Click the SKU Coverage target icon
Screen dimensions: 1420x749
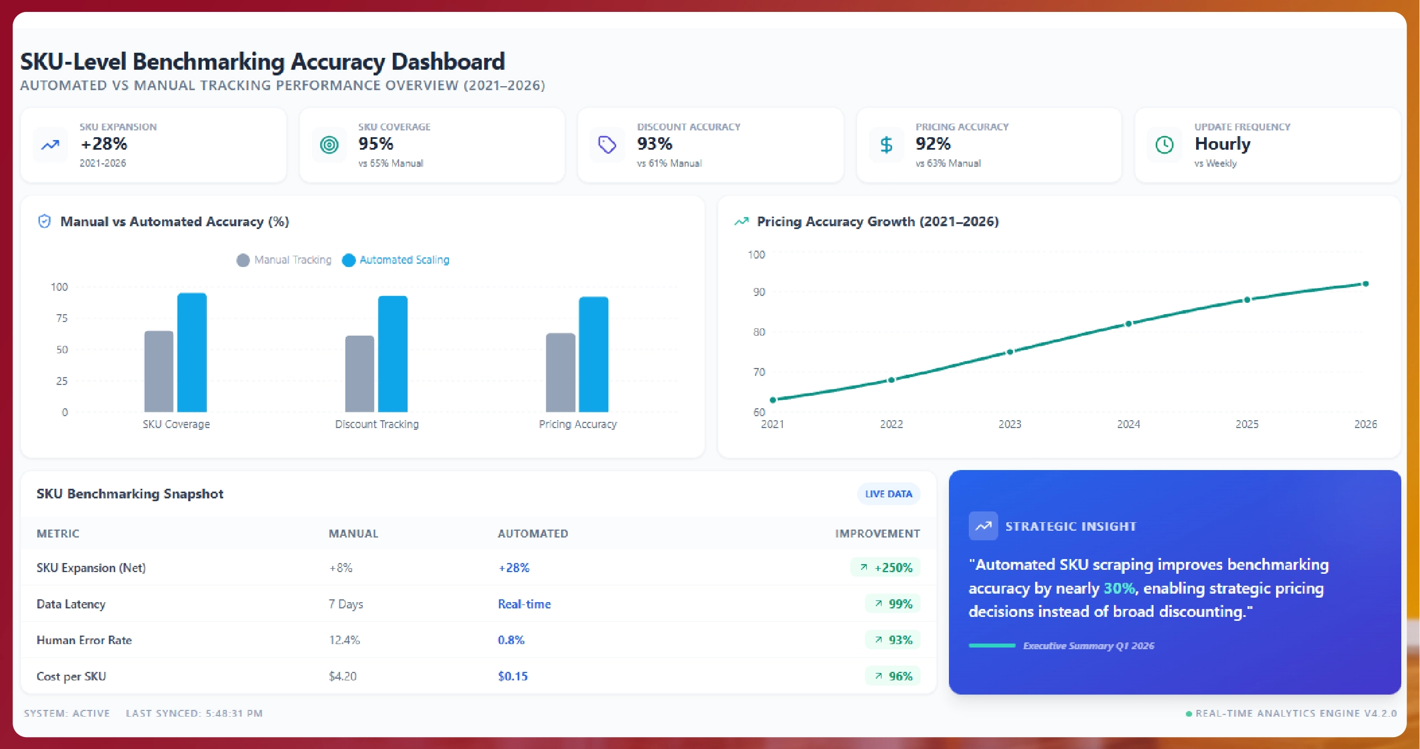[329, 145]
